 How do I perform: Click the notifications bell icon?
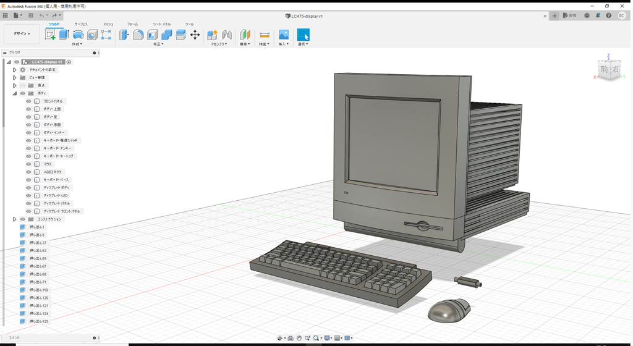[x=598, y=15]
